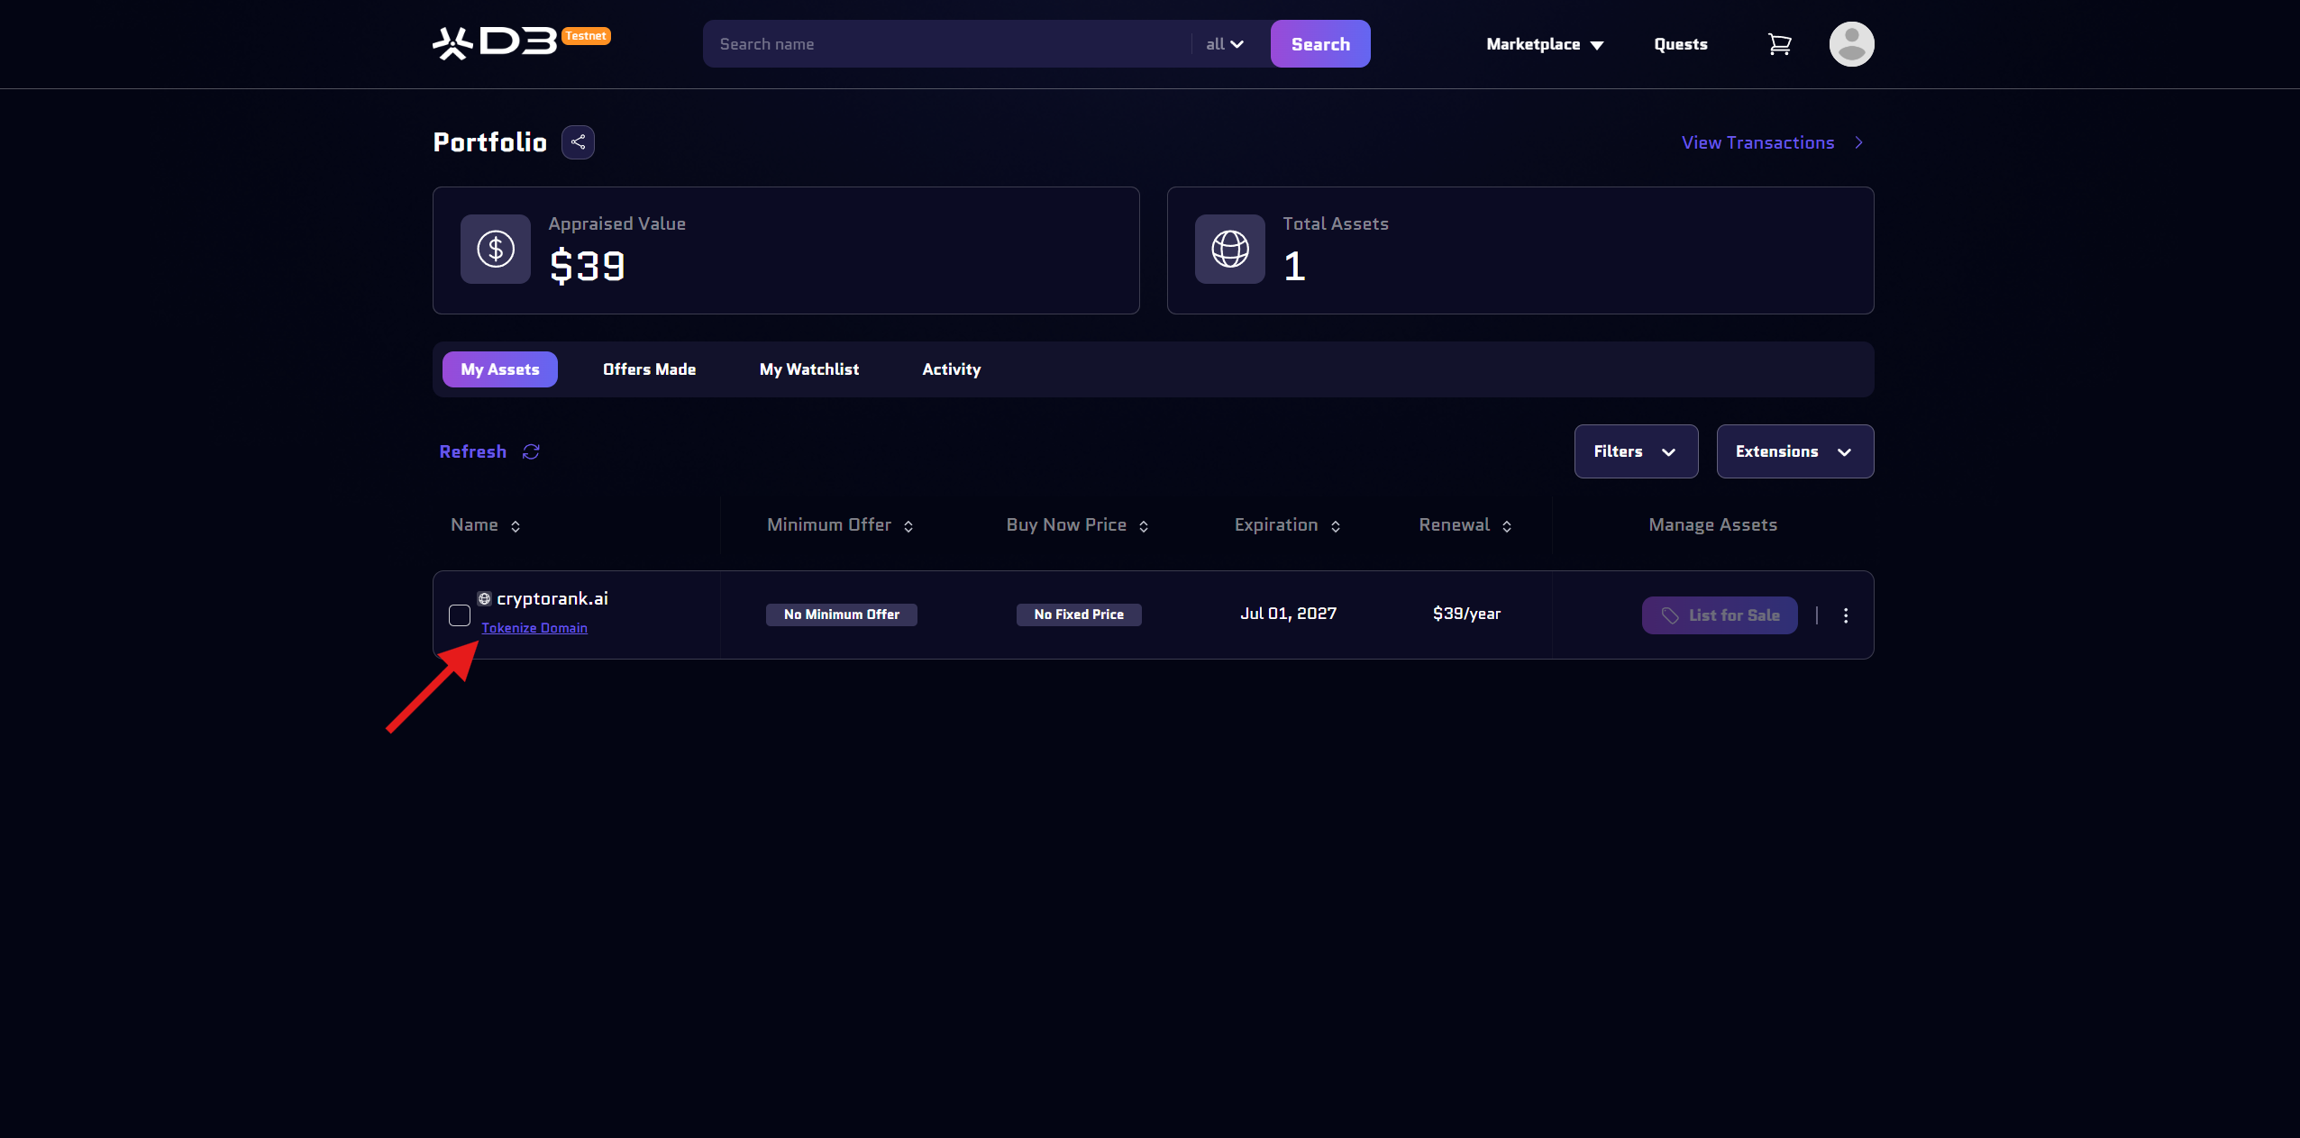Click the Refresh arrows icon
2300x1138 pixels.
tap(531, 451)
